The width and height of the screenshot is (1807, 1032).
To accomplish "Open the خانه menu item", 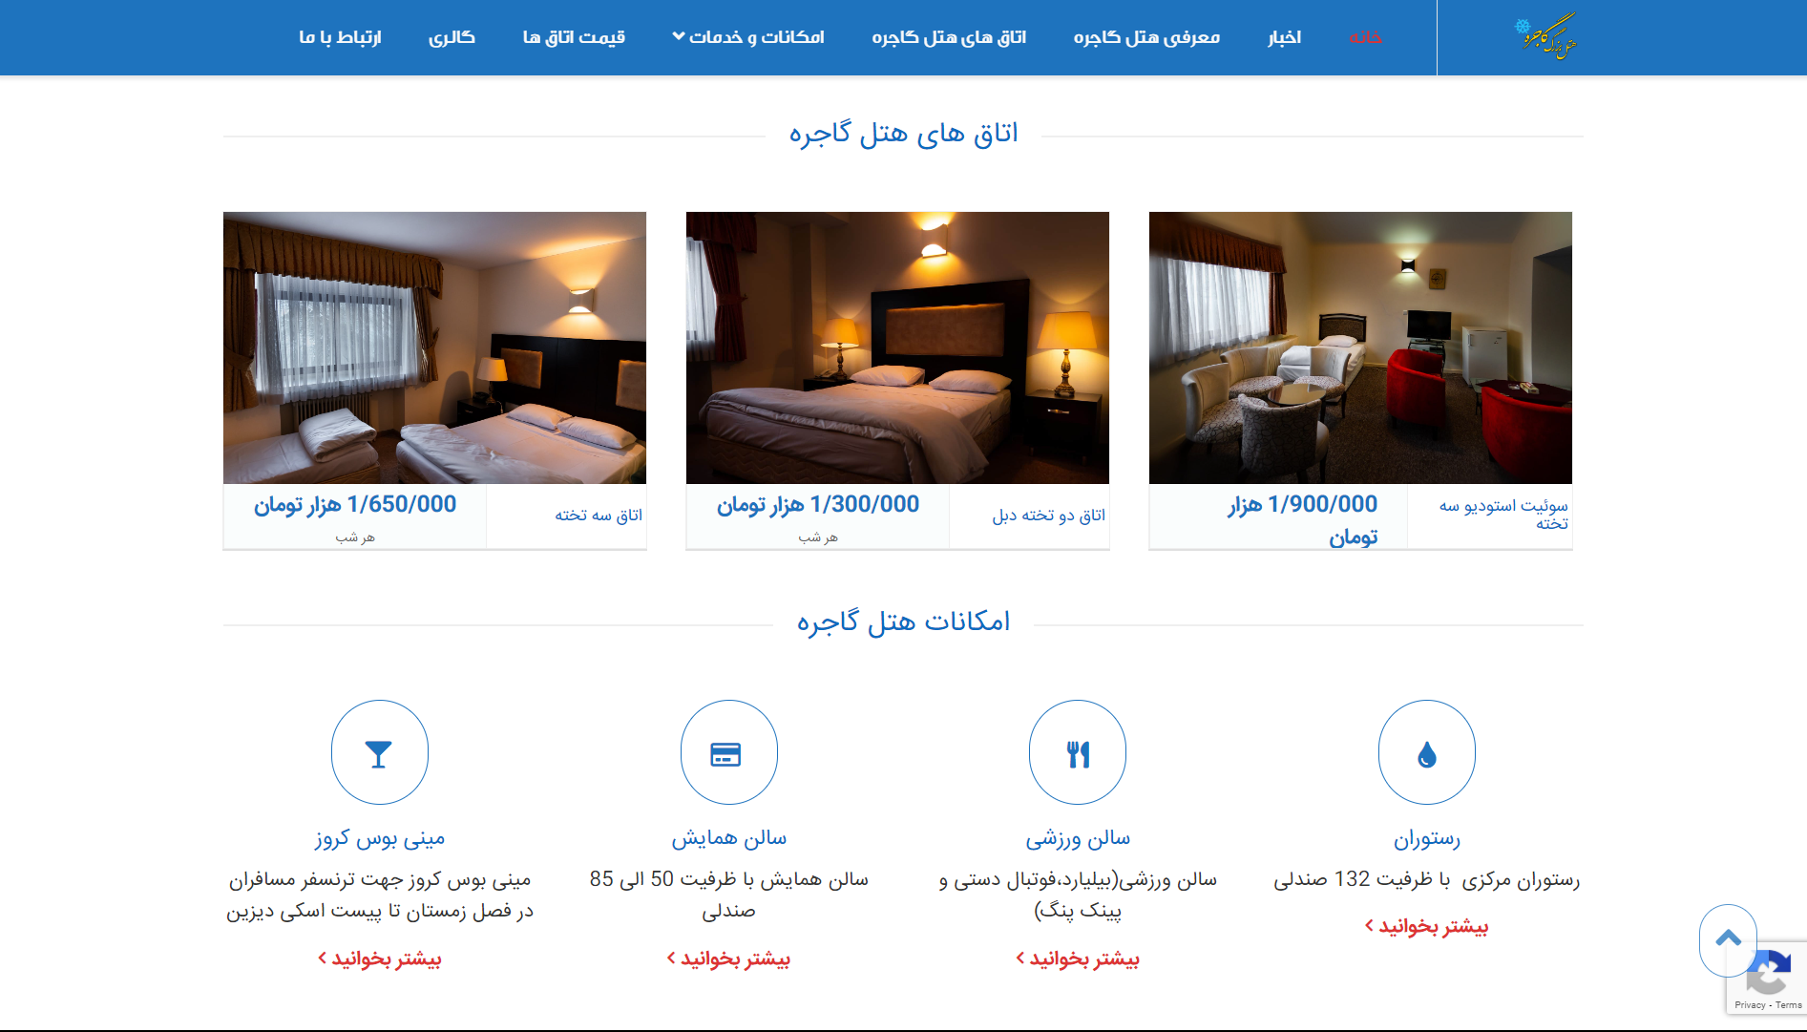I will tap(1365, 37).
